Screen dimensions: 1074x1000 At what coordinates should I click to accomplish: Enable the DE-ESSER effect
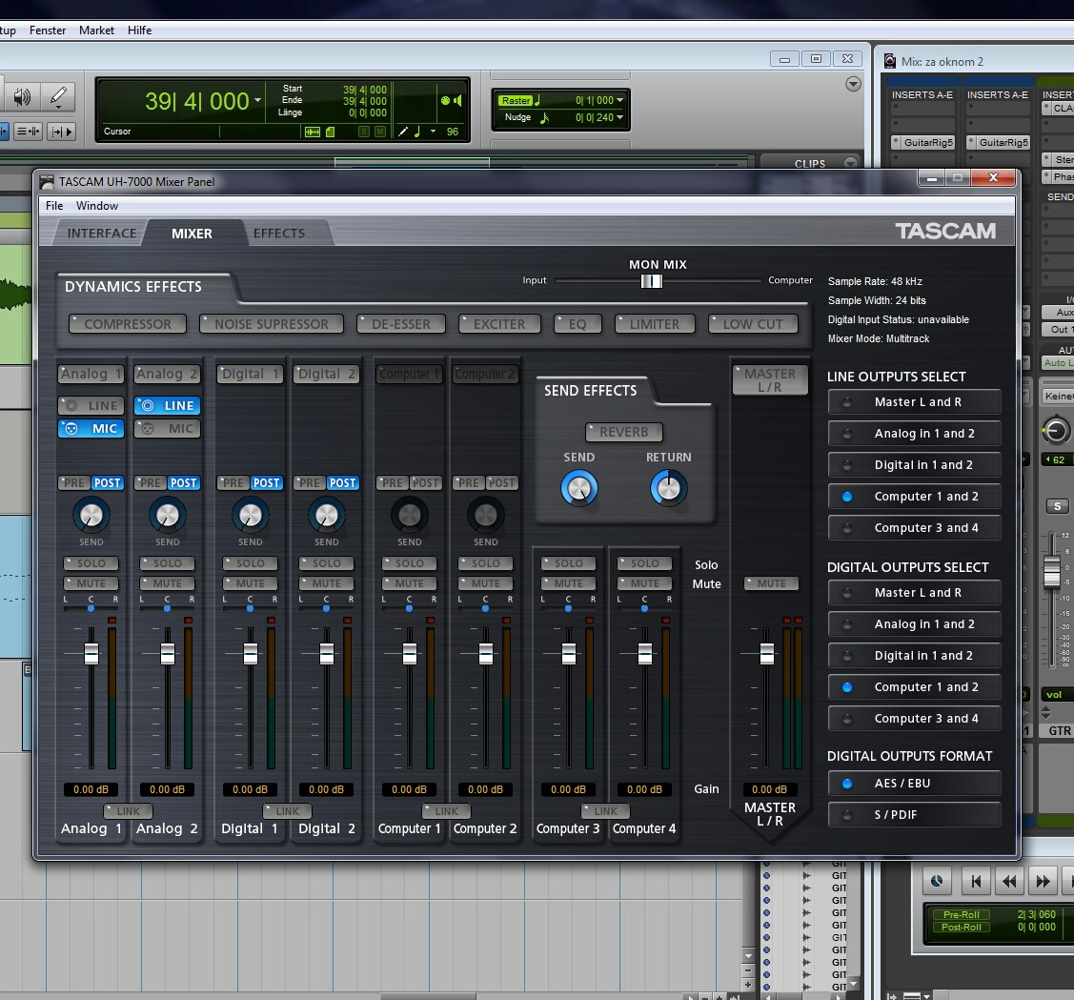click(x=400, y=323)
